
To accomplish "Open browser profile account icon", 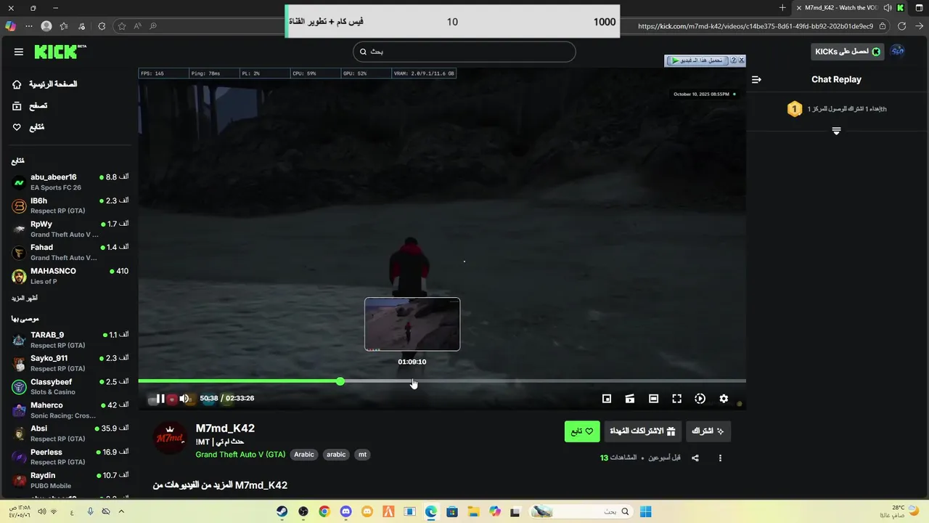I will (x=46, y=26).
